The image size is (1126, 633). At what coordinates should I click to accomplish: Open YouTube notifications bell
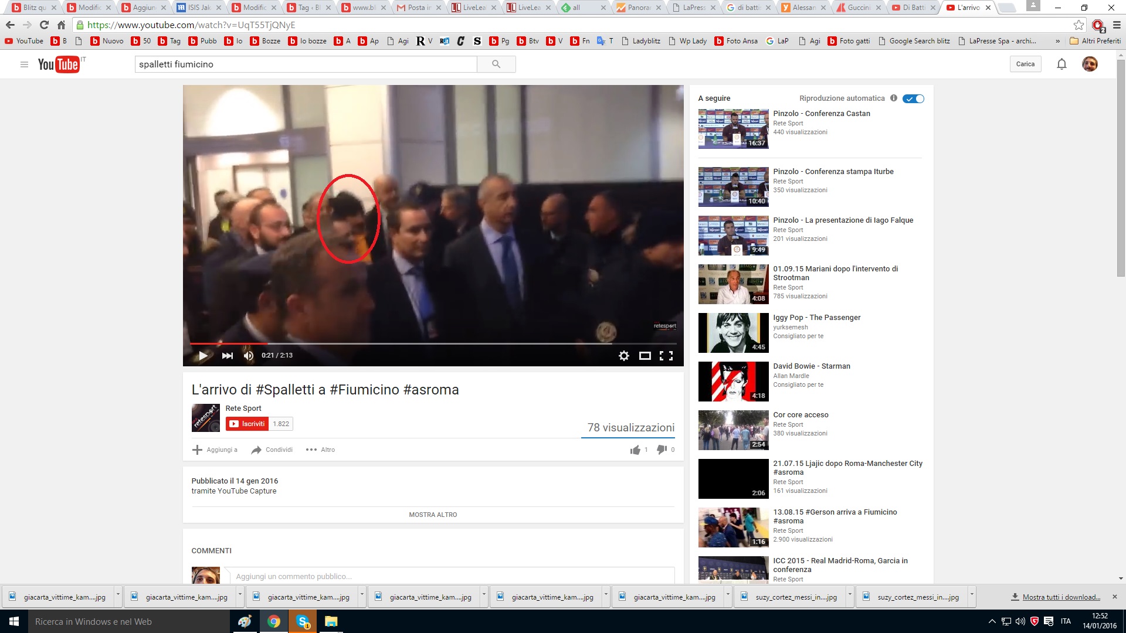point(1061,64)
